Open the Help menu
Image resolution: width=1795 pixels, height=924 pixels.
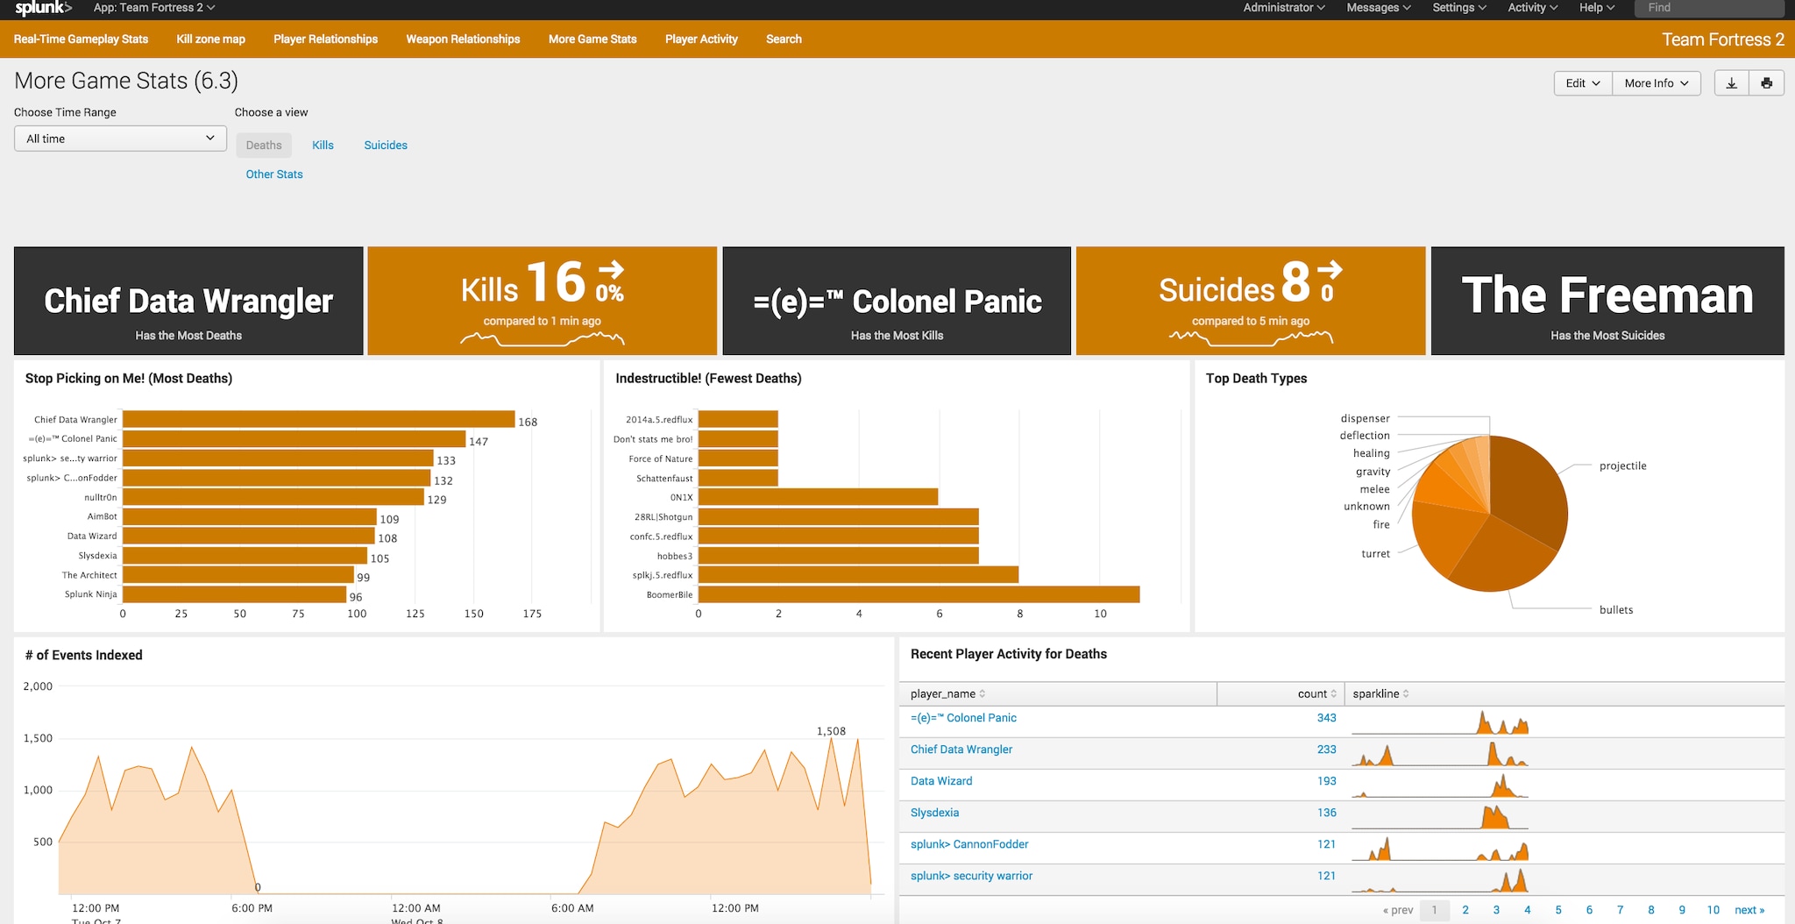coord(1597,8)
